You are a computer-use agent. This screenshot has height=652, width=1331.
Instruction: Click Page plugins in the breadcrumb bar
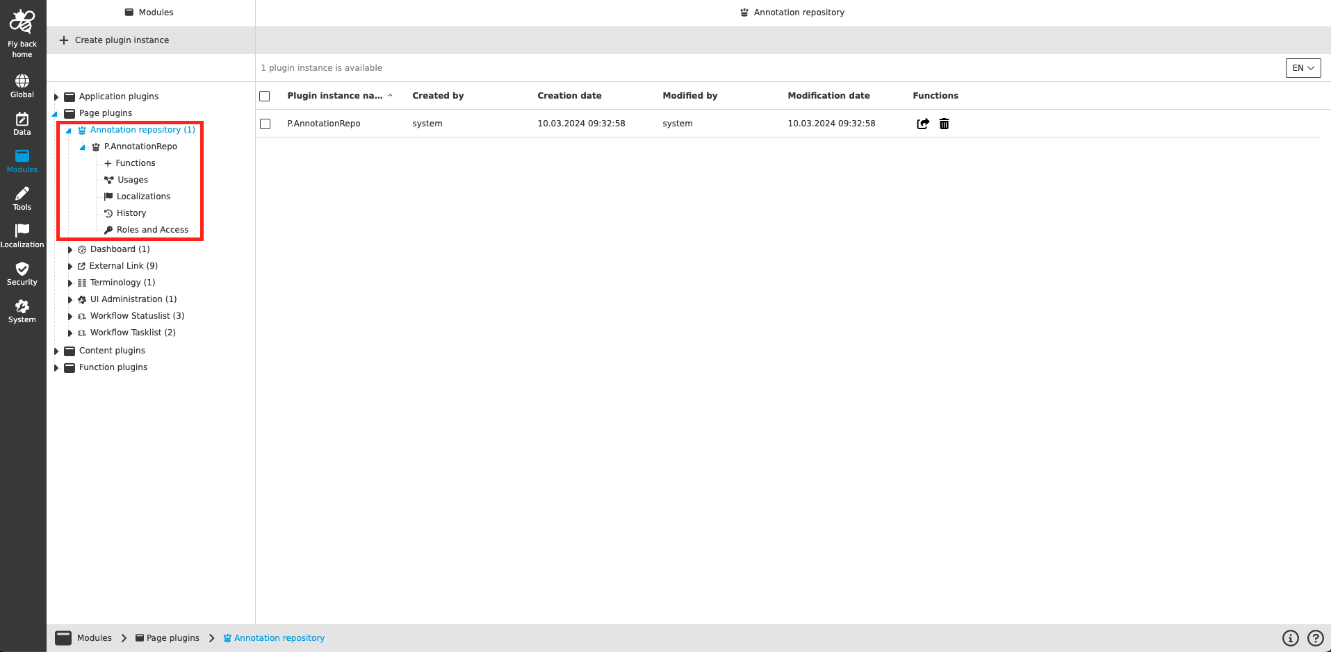173,637
